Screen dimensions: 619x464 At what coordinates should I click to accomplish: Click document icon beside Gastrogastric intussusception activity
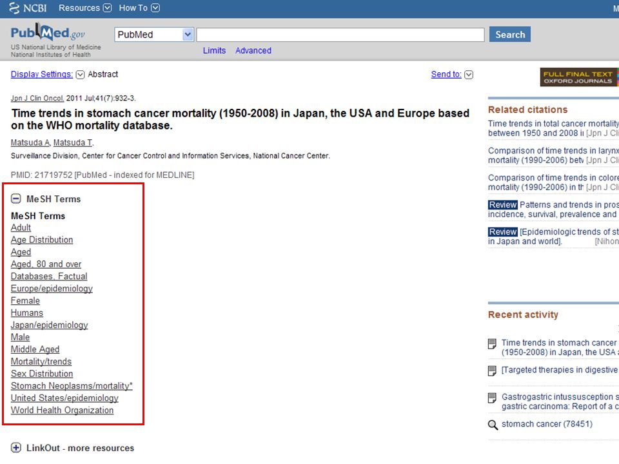pyautogui.click(x=492, y=398)
